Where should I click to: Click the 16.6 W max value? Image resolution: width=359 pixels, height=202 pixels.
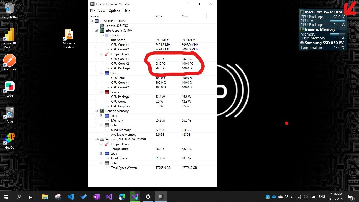[186, 97]
